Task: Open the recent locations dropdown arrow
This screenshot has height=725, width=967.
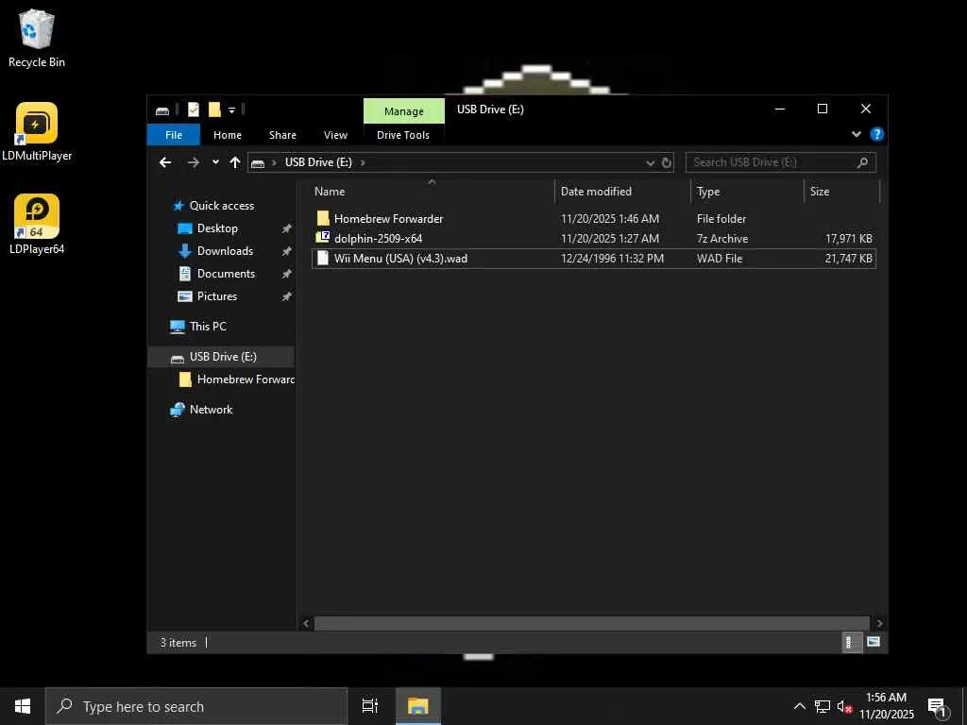Action: coord(215,162)
